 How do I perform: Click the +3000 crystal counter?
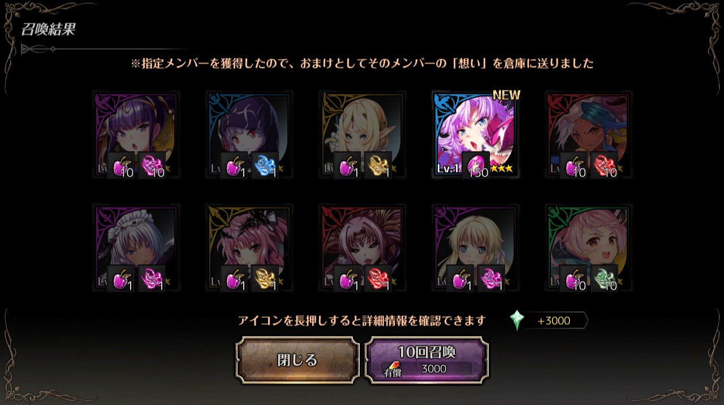pyautogui.click(x=554, y=321)
